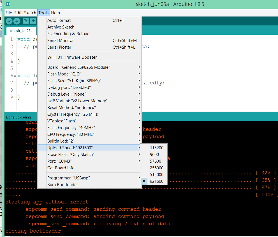The width and height of the screenshot is (278, 237).
Task: Expand Reset Method nodemcu submenu
Action: (89, 108)
